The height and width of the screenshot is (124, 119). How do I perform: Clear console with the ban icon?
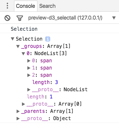tap(7, 18)
